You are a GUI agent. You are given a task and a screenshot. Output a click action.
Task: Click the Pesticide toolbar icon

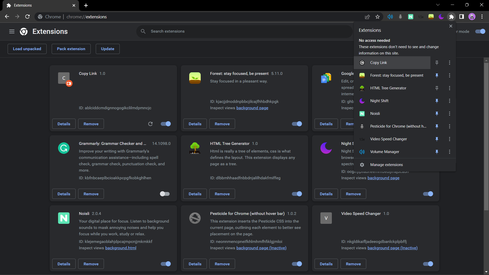point(400,17)
